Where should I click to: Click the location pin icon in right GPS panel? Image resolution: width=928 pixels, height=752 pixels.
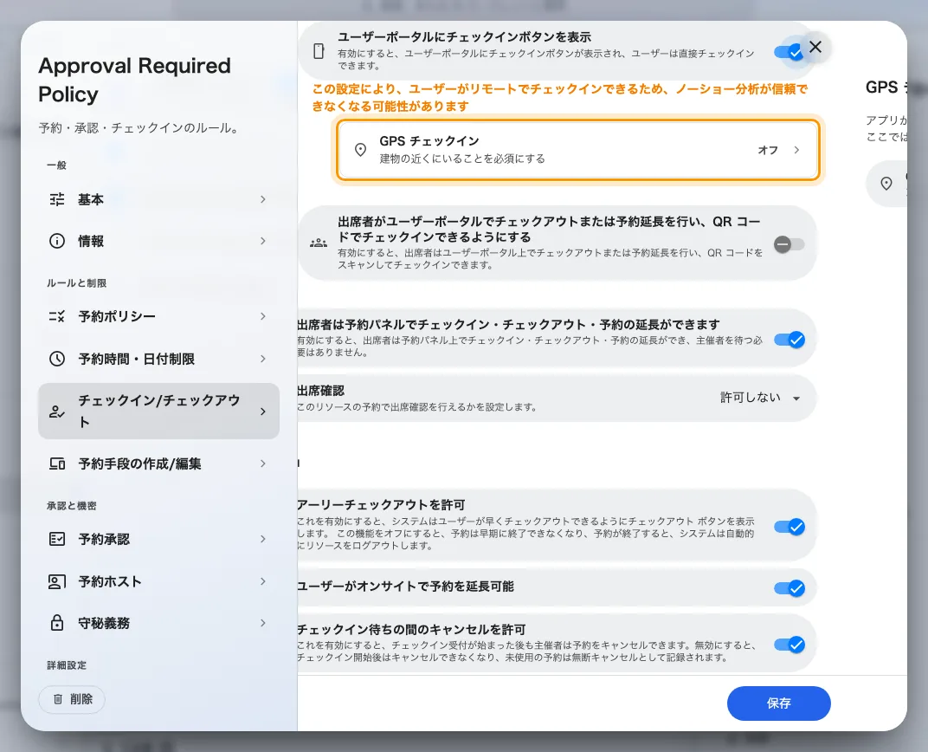coord(886,184)
